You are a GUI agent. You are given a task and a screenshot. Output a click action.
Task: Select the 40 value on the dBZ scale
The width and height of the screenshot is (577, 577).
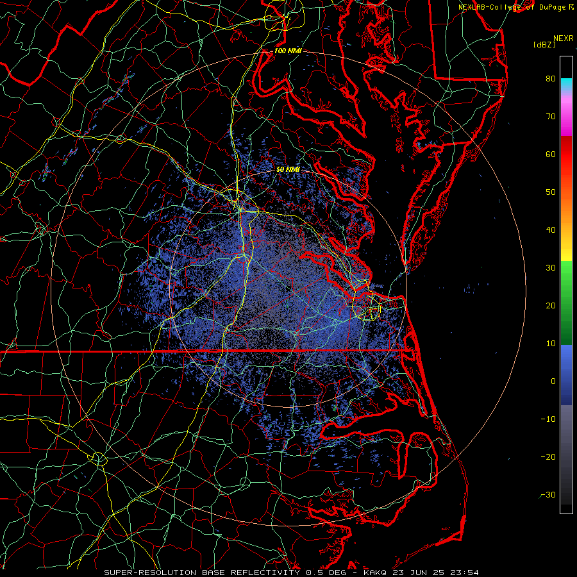(x=551, y=230)
